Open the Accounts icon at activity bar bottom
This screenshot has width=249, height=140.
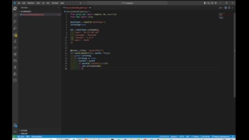[15, 125]
